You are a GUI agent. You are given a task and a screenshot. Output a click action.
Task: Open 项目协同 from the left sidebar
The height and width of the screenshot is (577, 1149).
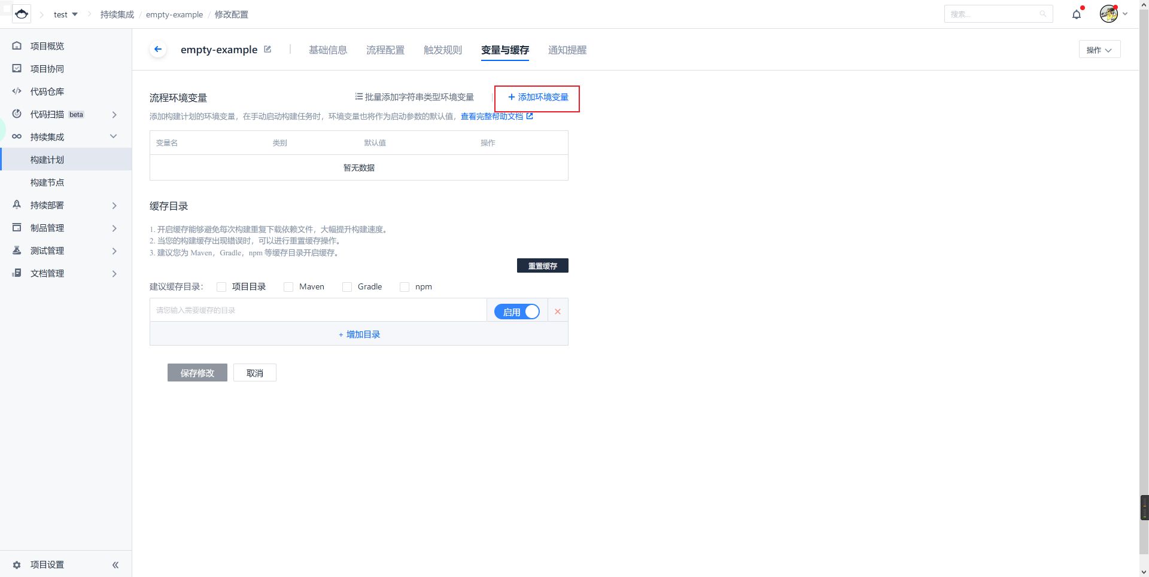[x=48, y=68]
